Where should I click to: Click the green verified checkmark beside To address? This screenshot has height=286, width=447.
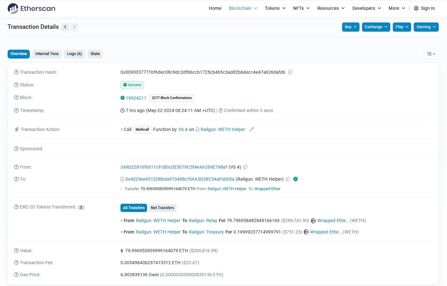point(295,179)
